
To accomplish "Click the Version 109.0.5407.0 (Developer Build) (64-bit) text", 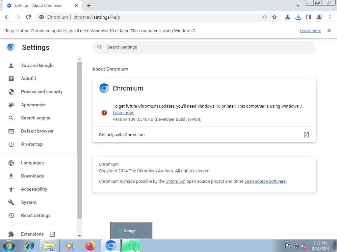I will point(157,119).
